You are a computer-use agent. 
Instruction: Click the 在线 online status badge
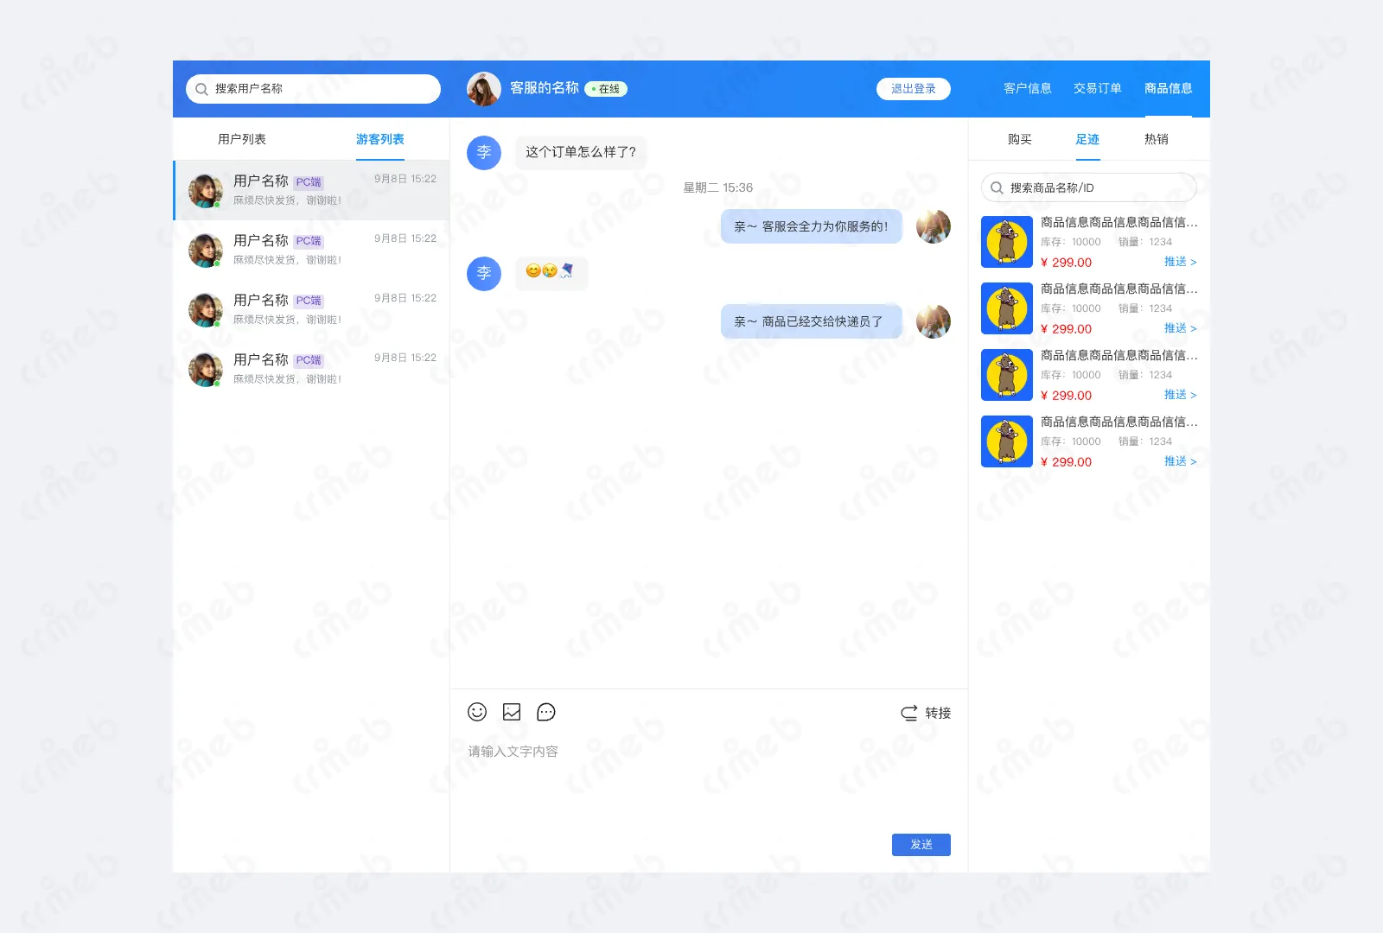coord(606,89)
